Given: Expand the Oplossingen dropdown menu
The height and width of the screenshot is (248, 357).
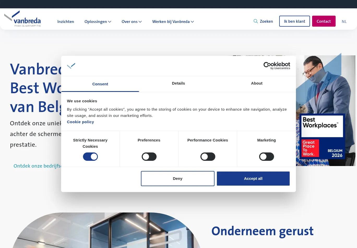Looking at the screenshot, I should [x=98, y=22].
